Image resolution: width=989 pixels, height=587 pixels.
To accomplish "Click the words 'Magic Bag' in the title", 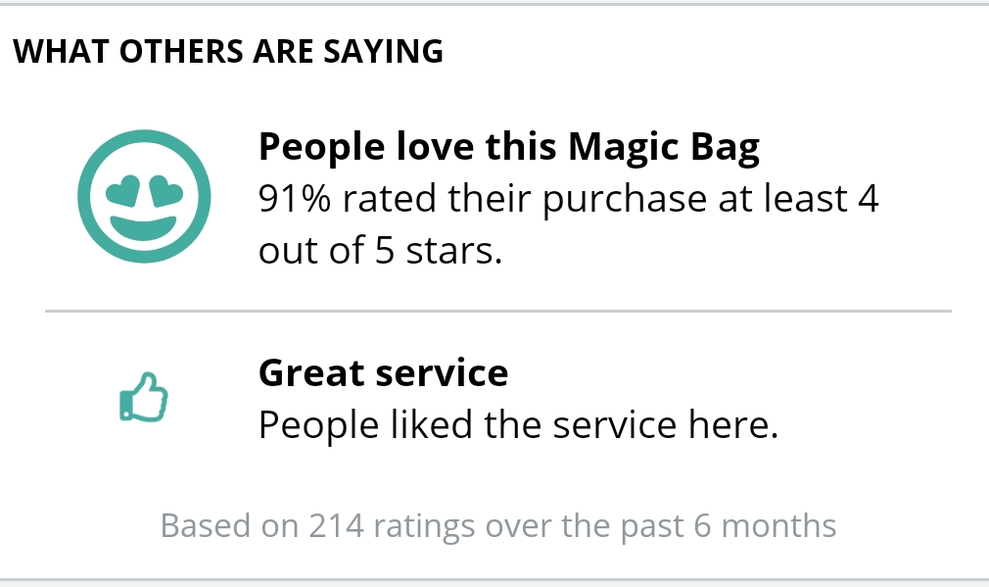I will [664, 148].
